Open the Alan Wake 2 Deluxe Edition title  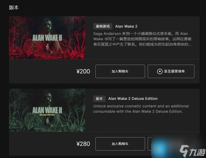[x=133, y=99]
